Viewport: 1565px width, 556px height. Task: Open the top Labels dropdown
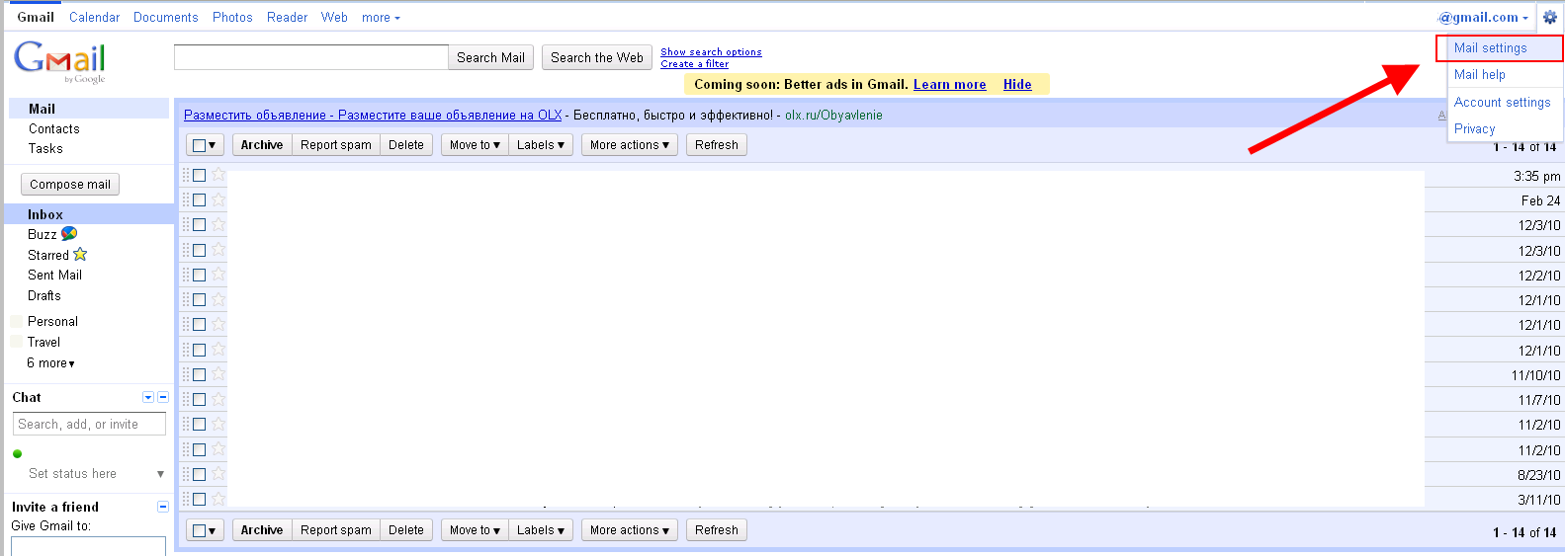540,145
